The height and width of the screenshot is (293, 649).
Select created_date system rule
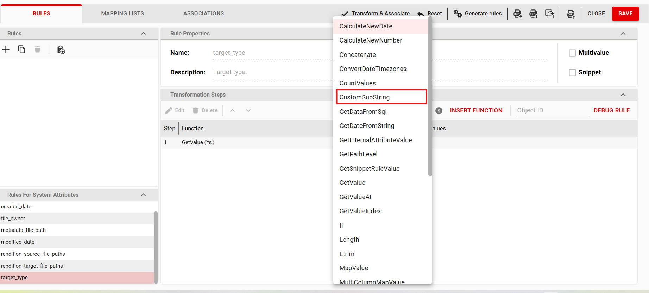click(x=77, y=207)
